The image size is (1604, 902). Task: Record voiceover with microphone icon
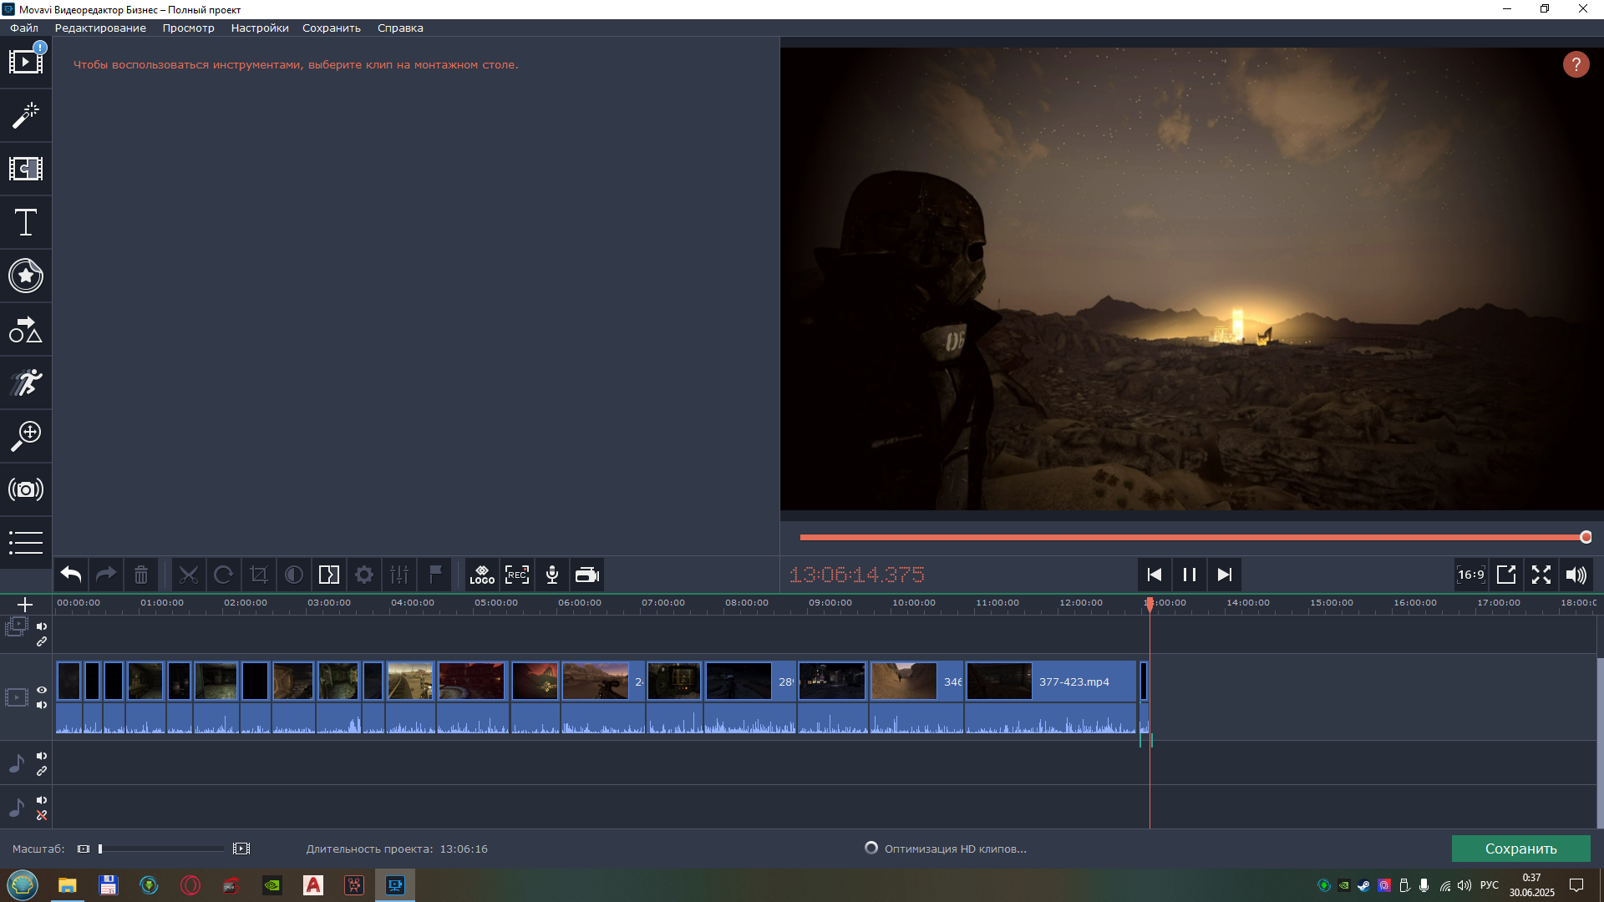552,575
